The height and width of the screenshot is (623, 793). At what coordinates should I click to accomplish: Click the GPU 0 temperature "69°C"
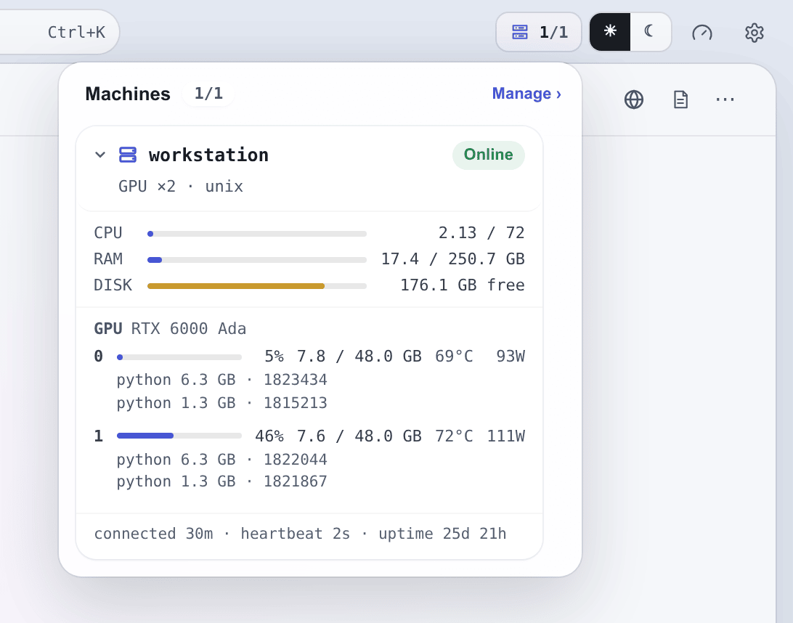pos(454,357)
